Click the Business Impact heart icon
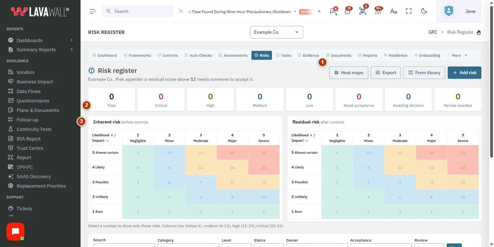This screenshot has width=494, height=247. [11, 81]
